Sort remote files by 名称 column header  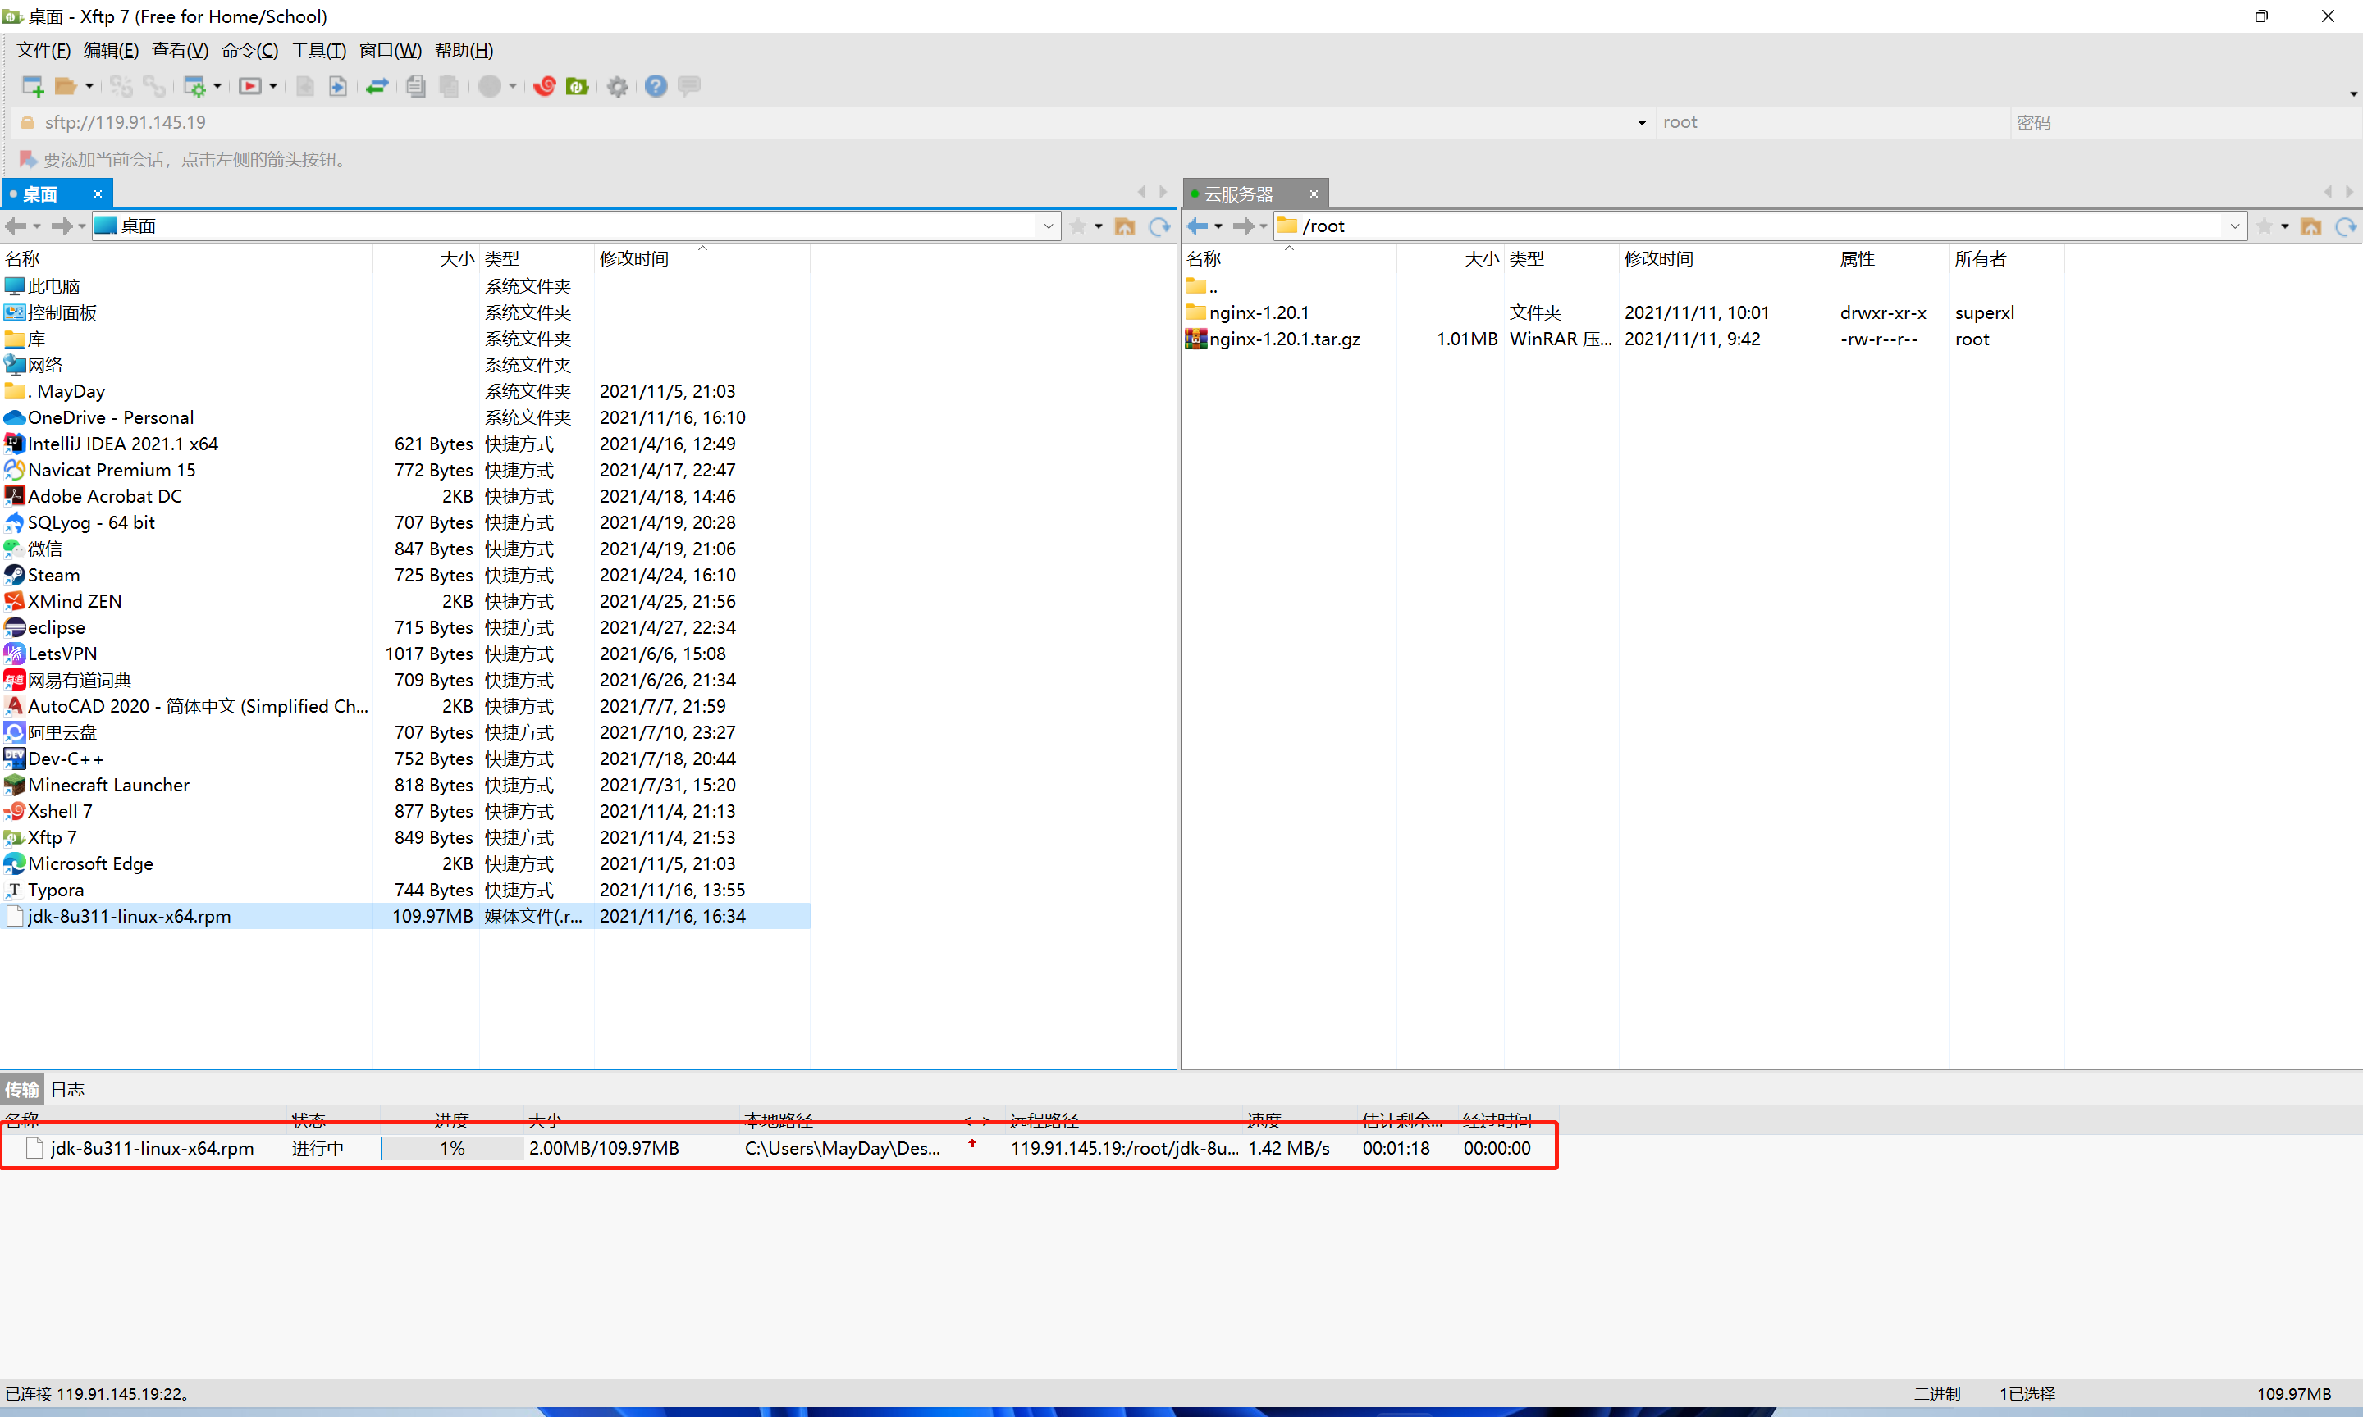point(1204,259)
